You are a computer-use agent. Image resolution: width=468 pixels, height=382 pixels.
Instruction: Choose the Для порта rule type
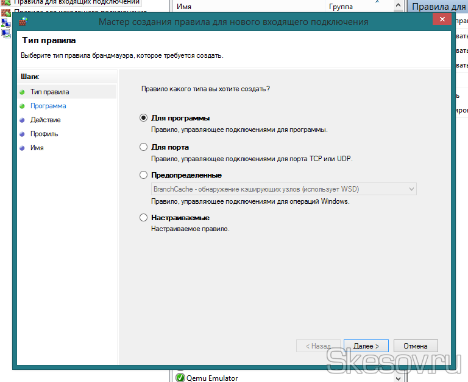click(x=144, y=147)
